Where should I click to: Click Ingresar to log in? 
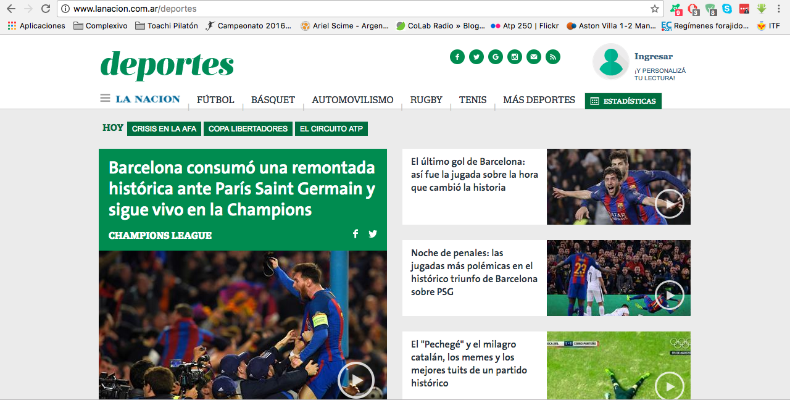(x=654, y=56)
